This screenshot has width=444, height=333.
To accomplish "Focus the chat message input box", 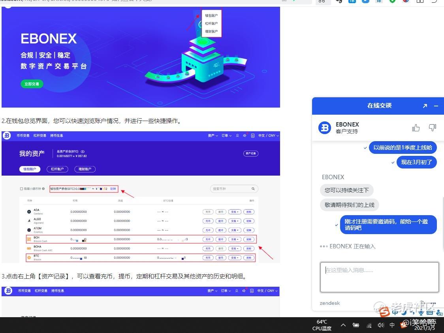I will click(x=379, y=277).
